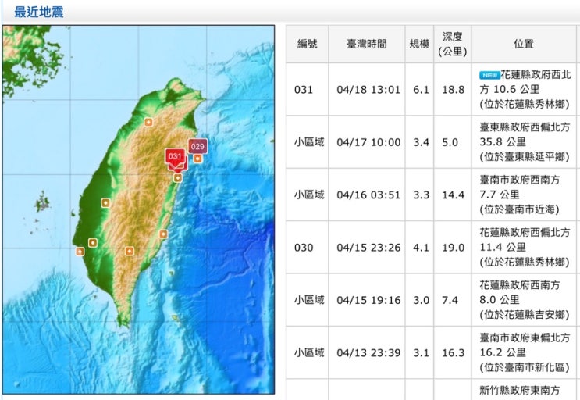Image resolution: width=580 pixels, height=400 pixels.
Task: Click the partially shown 新竹縣政府東南方 location
Action: tap(520, 390)
